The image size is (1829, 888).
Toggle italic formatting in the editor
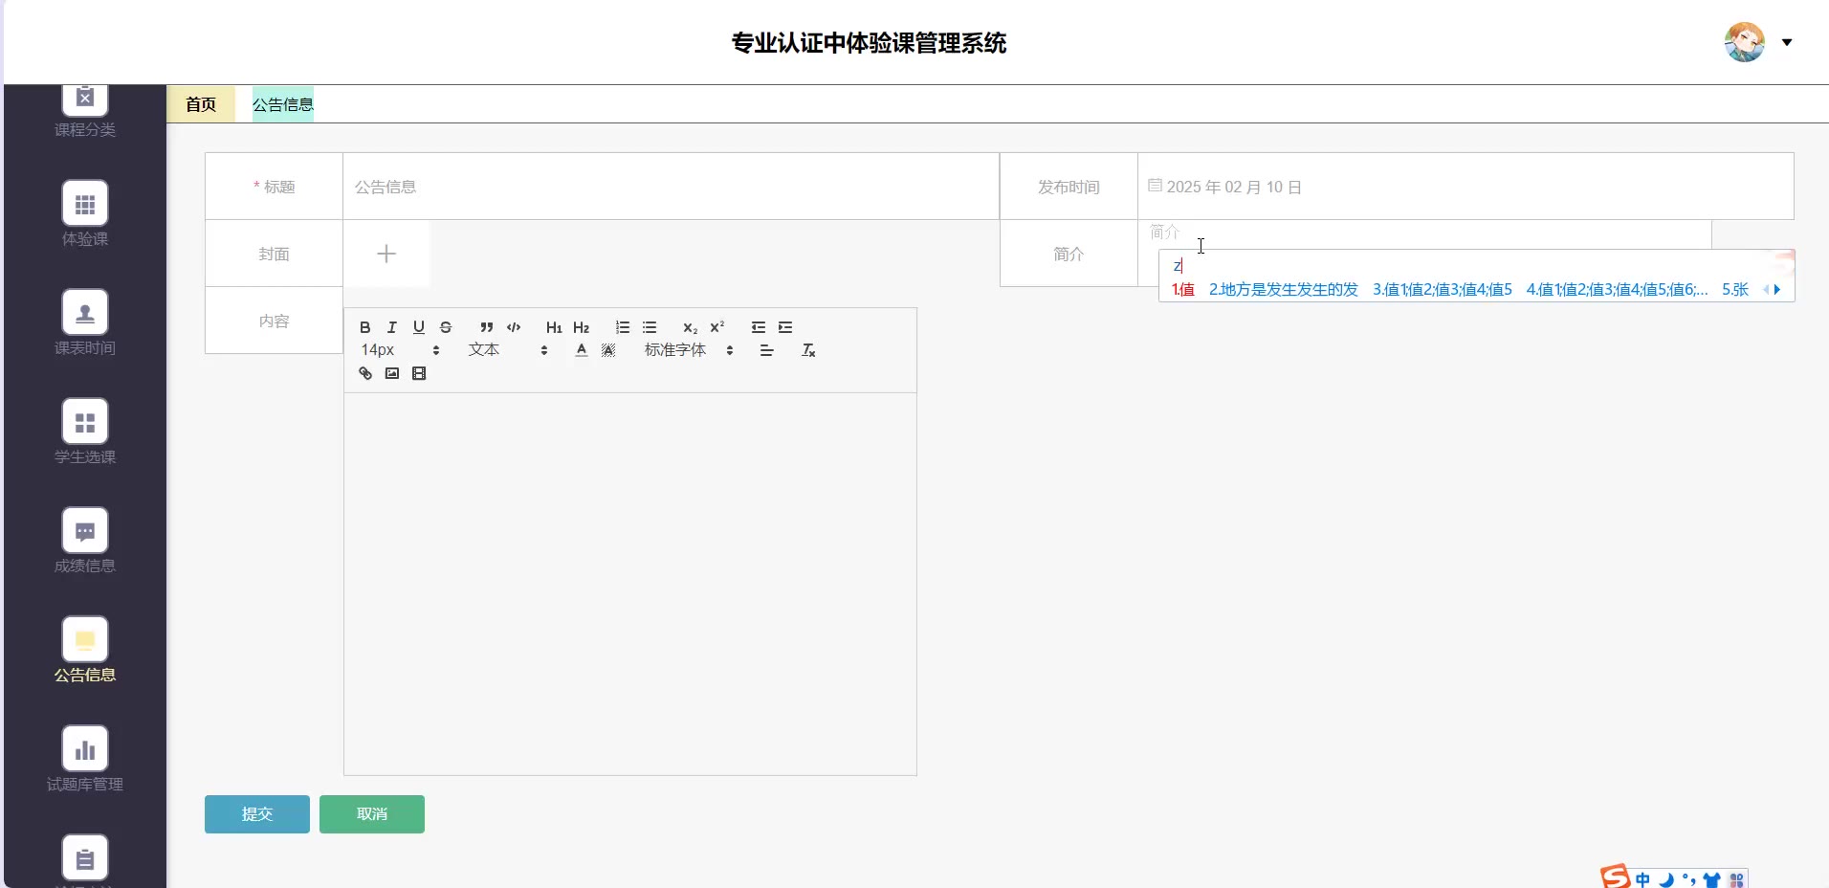(391, 327)
